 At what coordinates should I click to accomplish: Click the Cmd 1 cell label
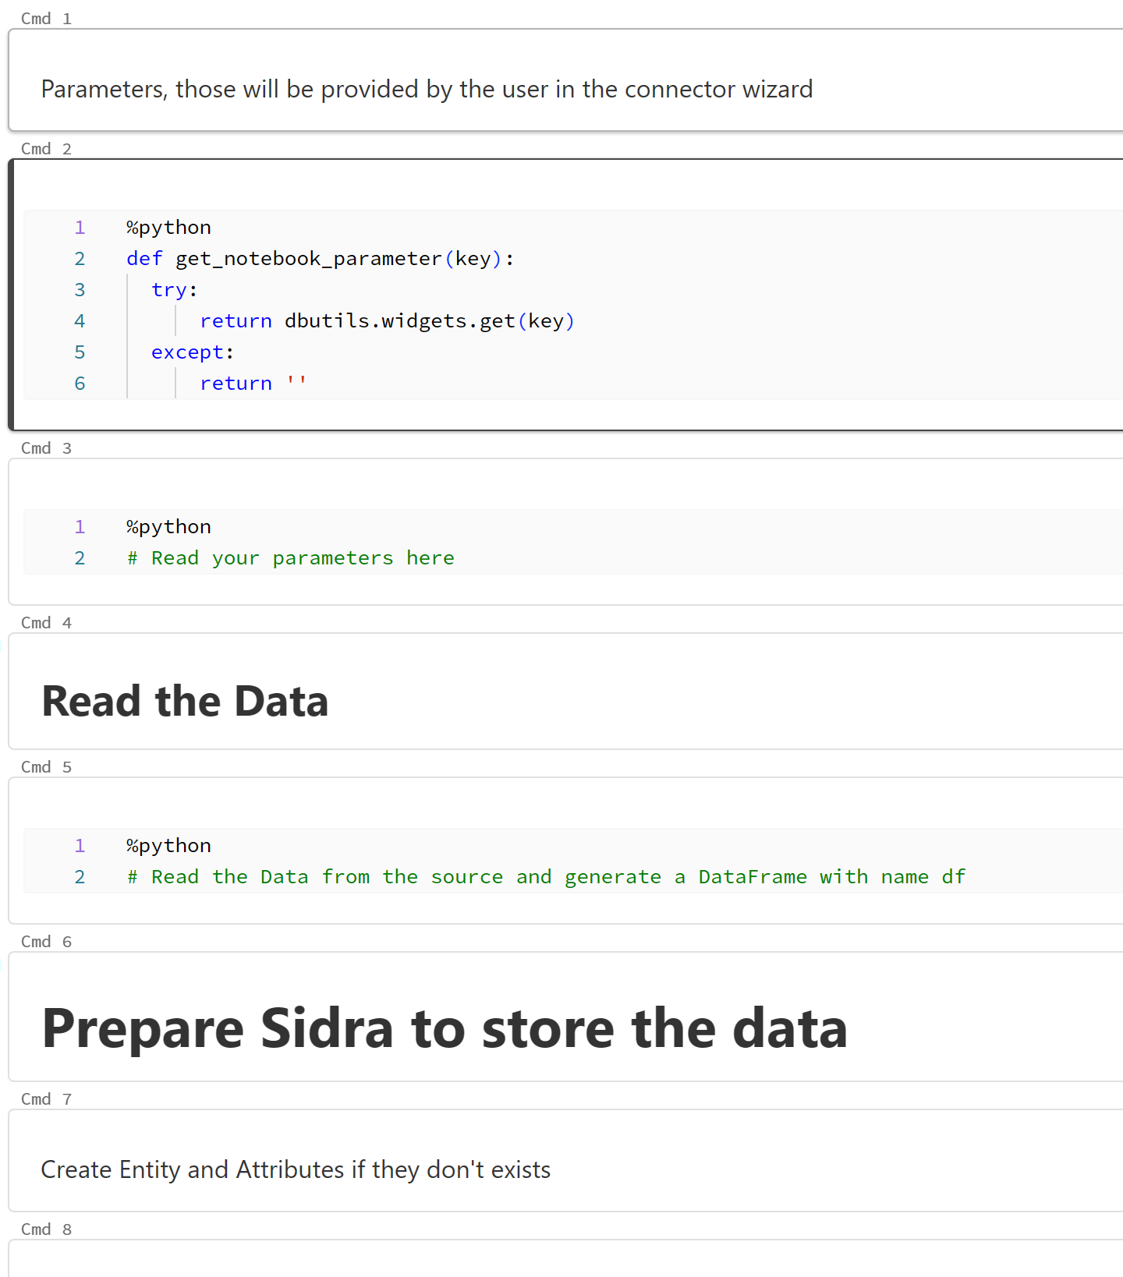tap(46, 19)
